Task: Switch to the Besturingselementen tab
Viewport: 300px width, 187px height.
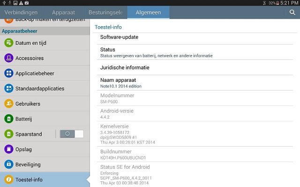Action: coord(105,13)
